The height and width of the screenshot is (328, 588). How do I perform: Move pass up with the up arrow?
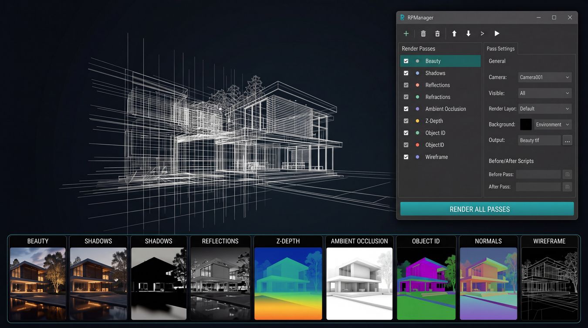tap(454, 34)
